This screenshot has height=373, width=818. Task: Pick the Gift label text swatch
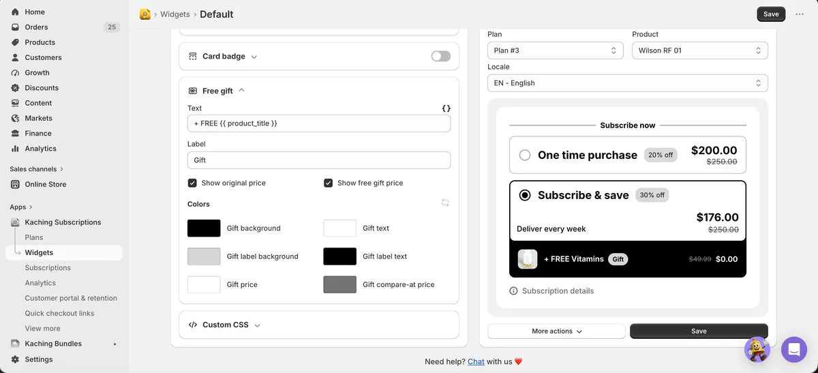tap(339, 256)
